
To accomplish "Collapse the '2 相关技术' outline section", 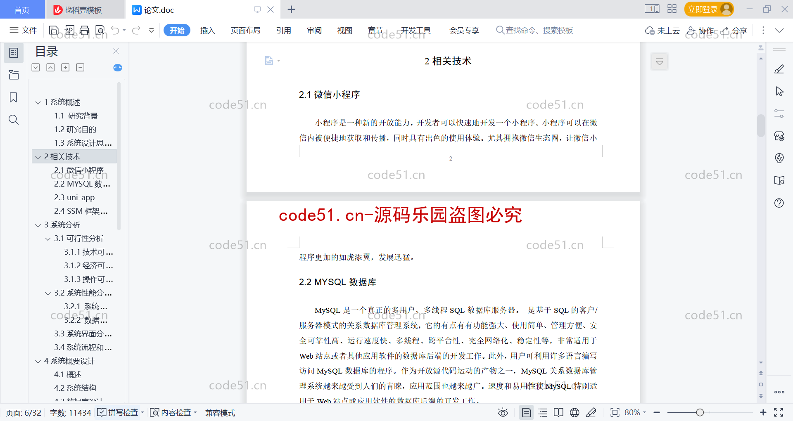I will click(38, 157).
